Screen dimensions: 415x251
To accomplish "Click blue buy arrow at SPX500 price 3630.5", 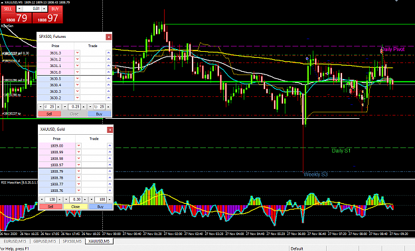I will click(x=108, y=78).
